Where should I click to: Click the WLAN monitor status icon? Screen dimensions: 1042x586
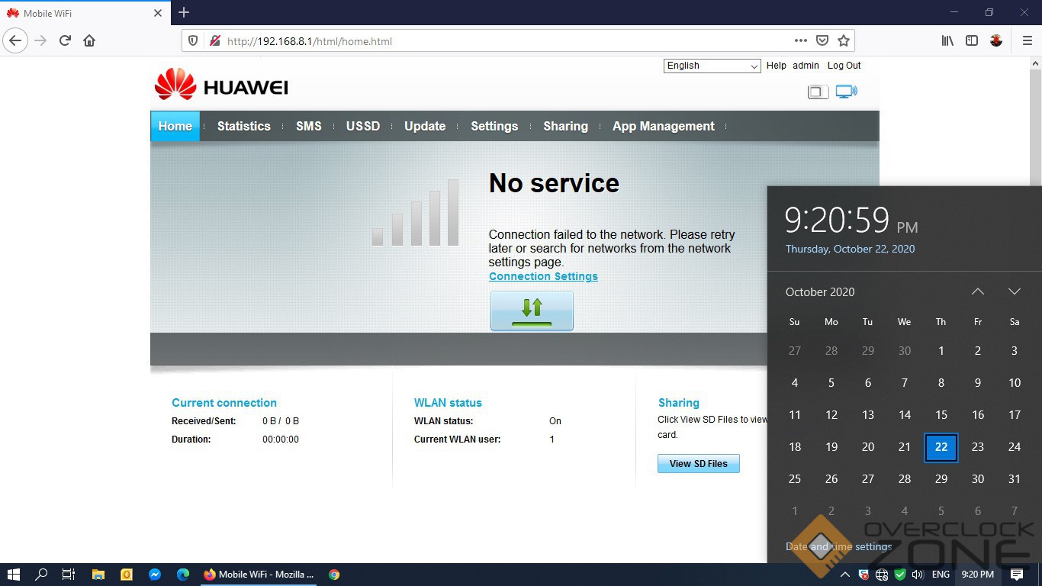846,92
